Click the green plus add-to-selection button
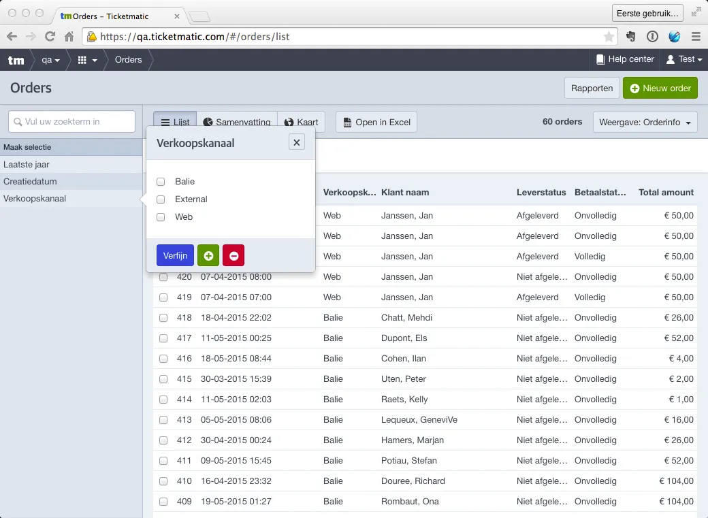Image resolution: width=708 pixels, height=518 pixels. [208, 256]
